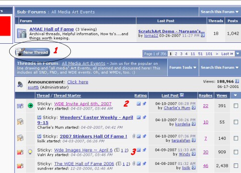Jump to Last page of threads
Screen dimensions: 241x173
click(227, 54)
